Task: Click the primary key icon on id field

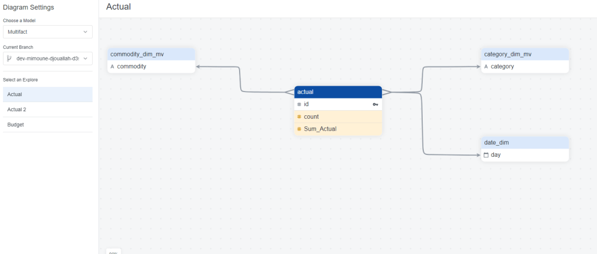Action: [375, 104]
